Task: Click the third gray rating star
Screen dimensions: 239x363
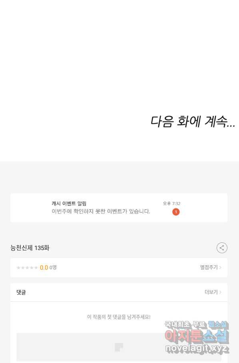Action: [27, 268]
